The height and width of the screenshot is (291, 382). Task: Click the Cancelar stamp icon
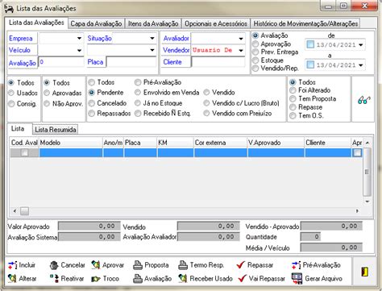(54, 265)
